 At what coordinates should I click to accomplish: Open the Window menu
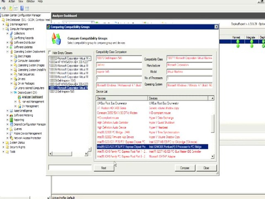tap(31, 1)
